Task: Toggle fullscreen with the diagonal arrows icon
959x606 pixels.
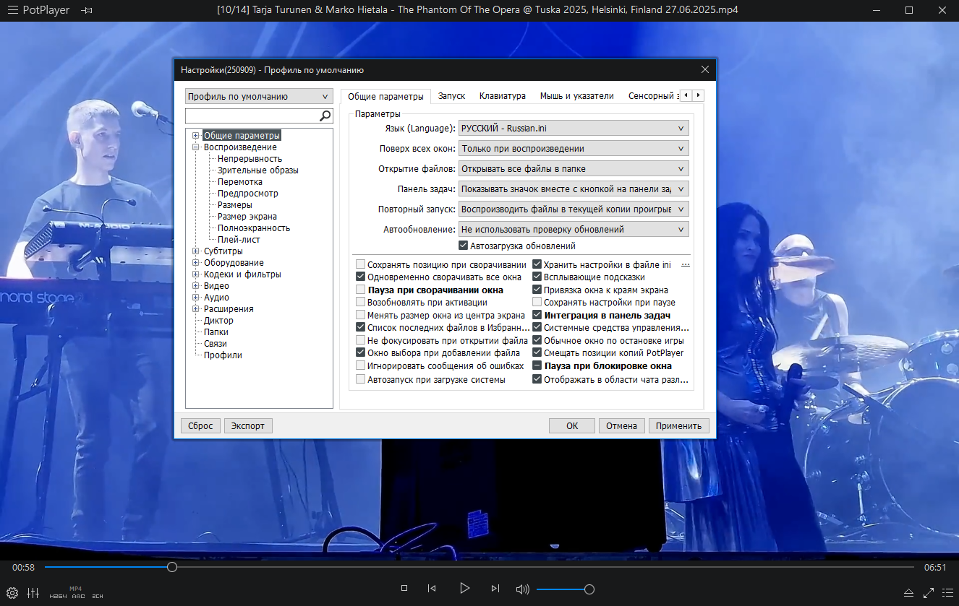Action: [929, 593]
